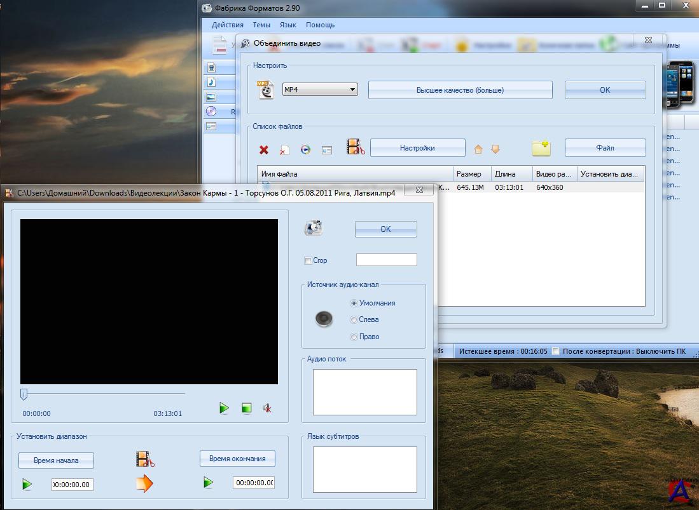699x510 pixels.
Task: Click the Время начала button
Action: pos(56,460)
